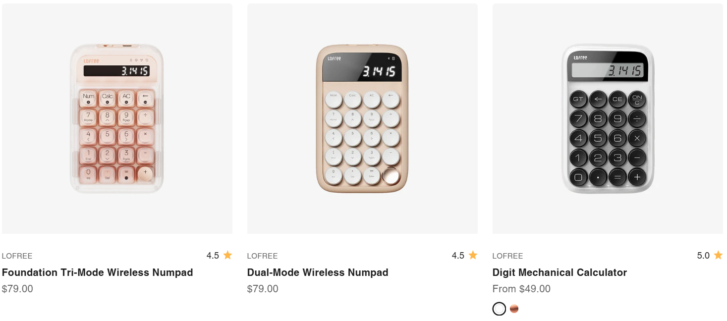Open the Dual-Mode Wireless Numpad title link
This screenshot has height=321, width=727.
[318, 272]
